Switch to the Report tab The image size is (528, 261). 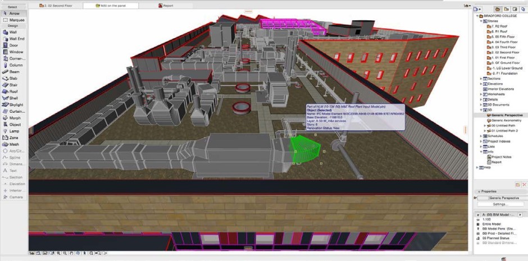169,5
